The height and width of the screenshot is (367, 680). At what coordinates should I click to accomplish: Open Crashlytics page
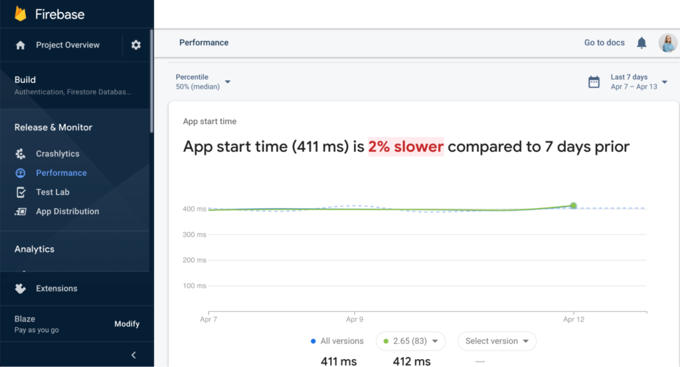pos(58,154)
